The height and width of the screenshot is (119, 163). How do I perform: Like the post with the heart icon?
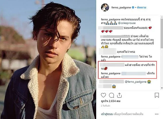(103, 95)
